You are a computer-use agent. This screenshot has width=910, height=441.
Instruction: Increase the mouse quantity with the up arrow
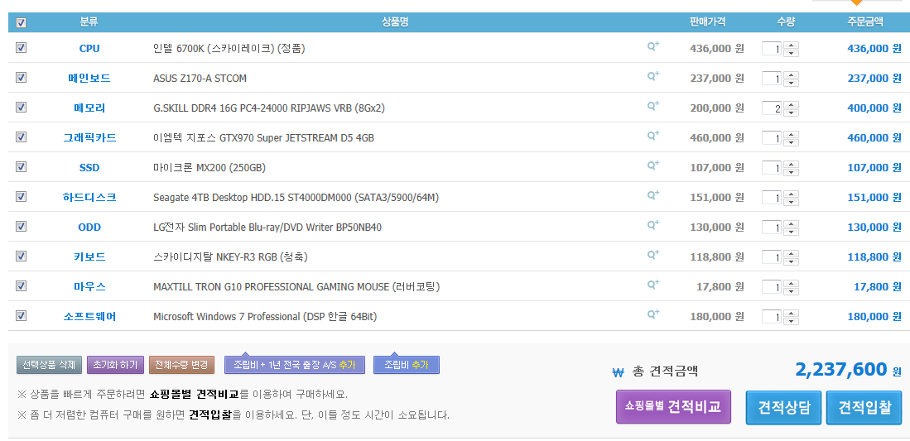pyautogui.click(x=792, y=283)
